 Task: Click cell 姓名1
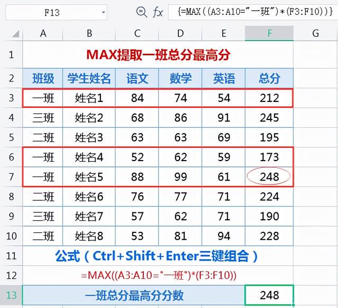(89, 98)
